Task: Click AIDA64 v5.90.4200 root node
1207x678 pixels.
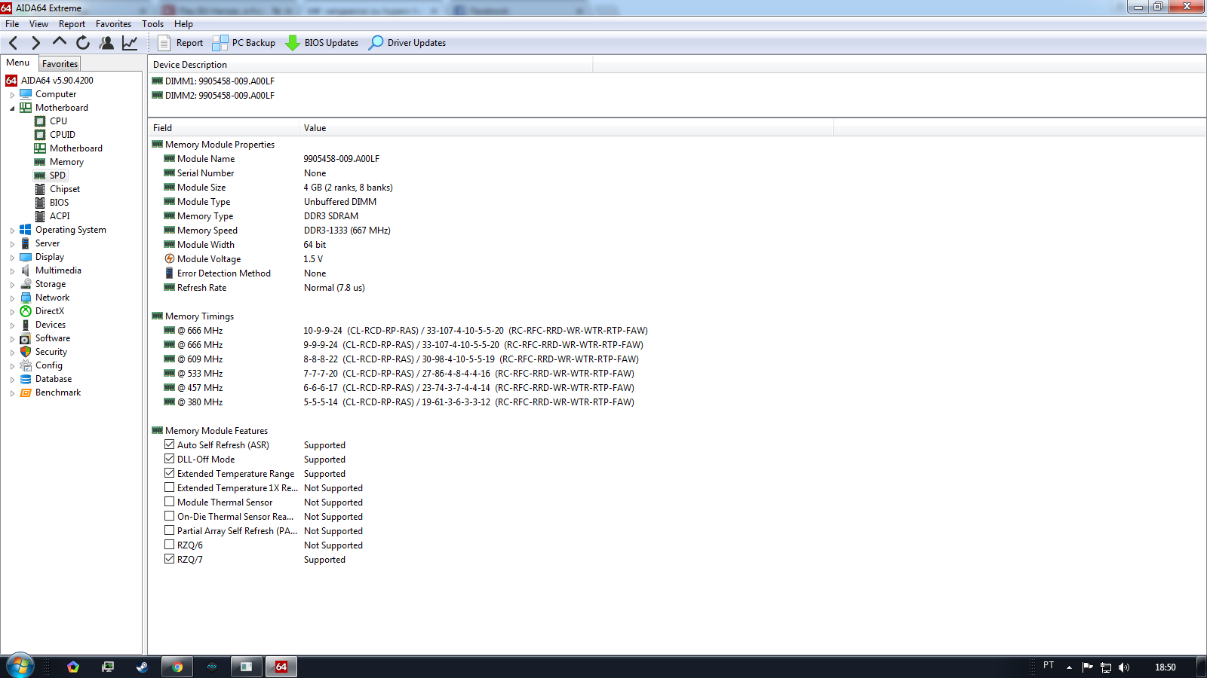Action: point(57,81)
